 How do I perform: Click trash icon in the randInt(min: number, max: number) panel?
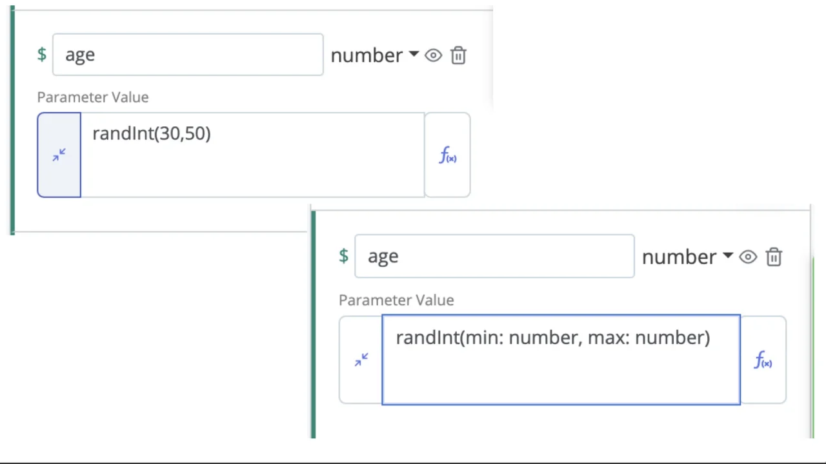[x=774, y=257]
